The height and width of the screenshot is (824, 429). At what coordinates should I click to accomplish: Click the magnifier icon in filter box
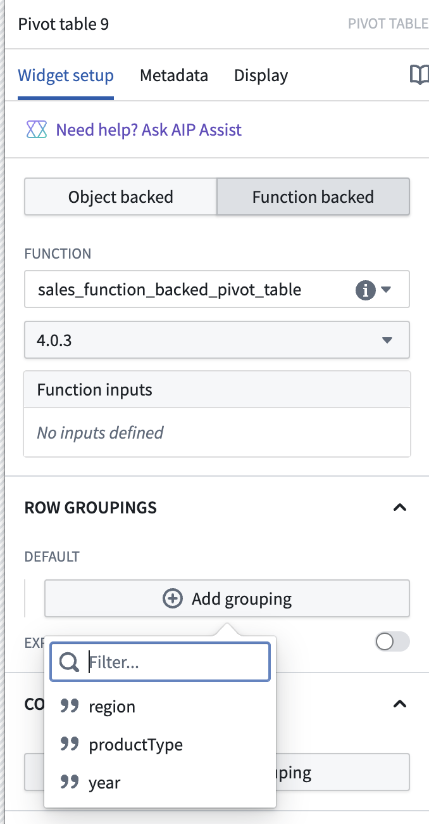point(68,663)
